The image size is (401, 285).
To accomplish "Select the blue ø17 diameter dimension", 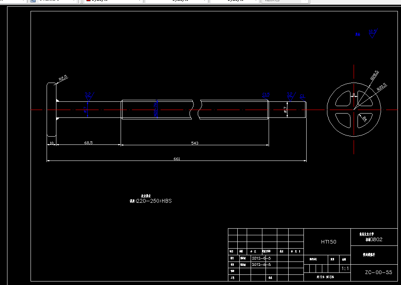I will click(85, 110).
